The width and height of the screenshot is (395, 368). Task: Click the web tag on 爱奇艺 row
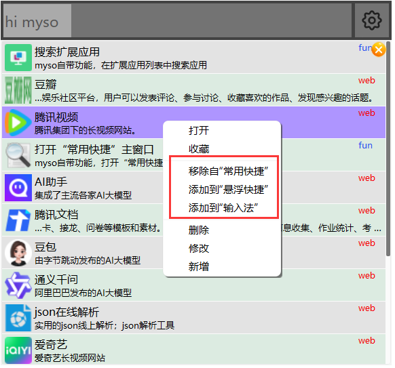[x=366, y=341]
